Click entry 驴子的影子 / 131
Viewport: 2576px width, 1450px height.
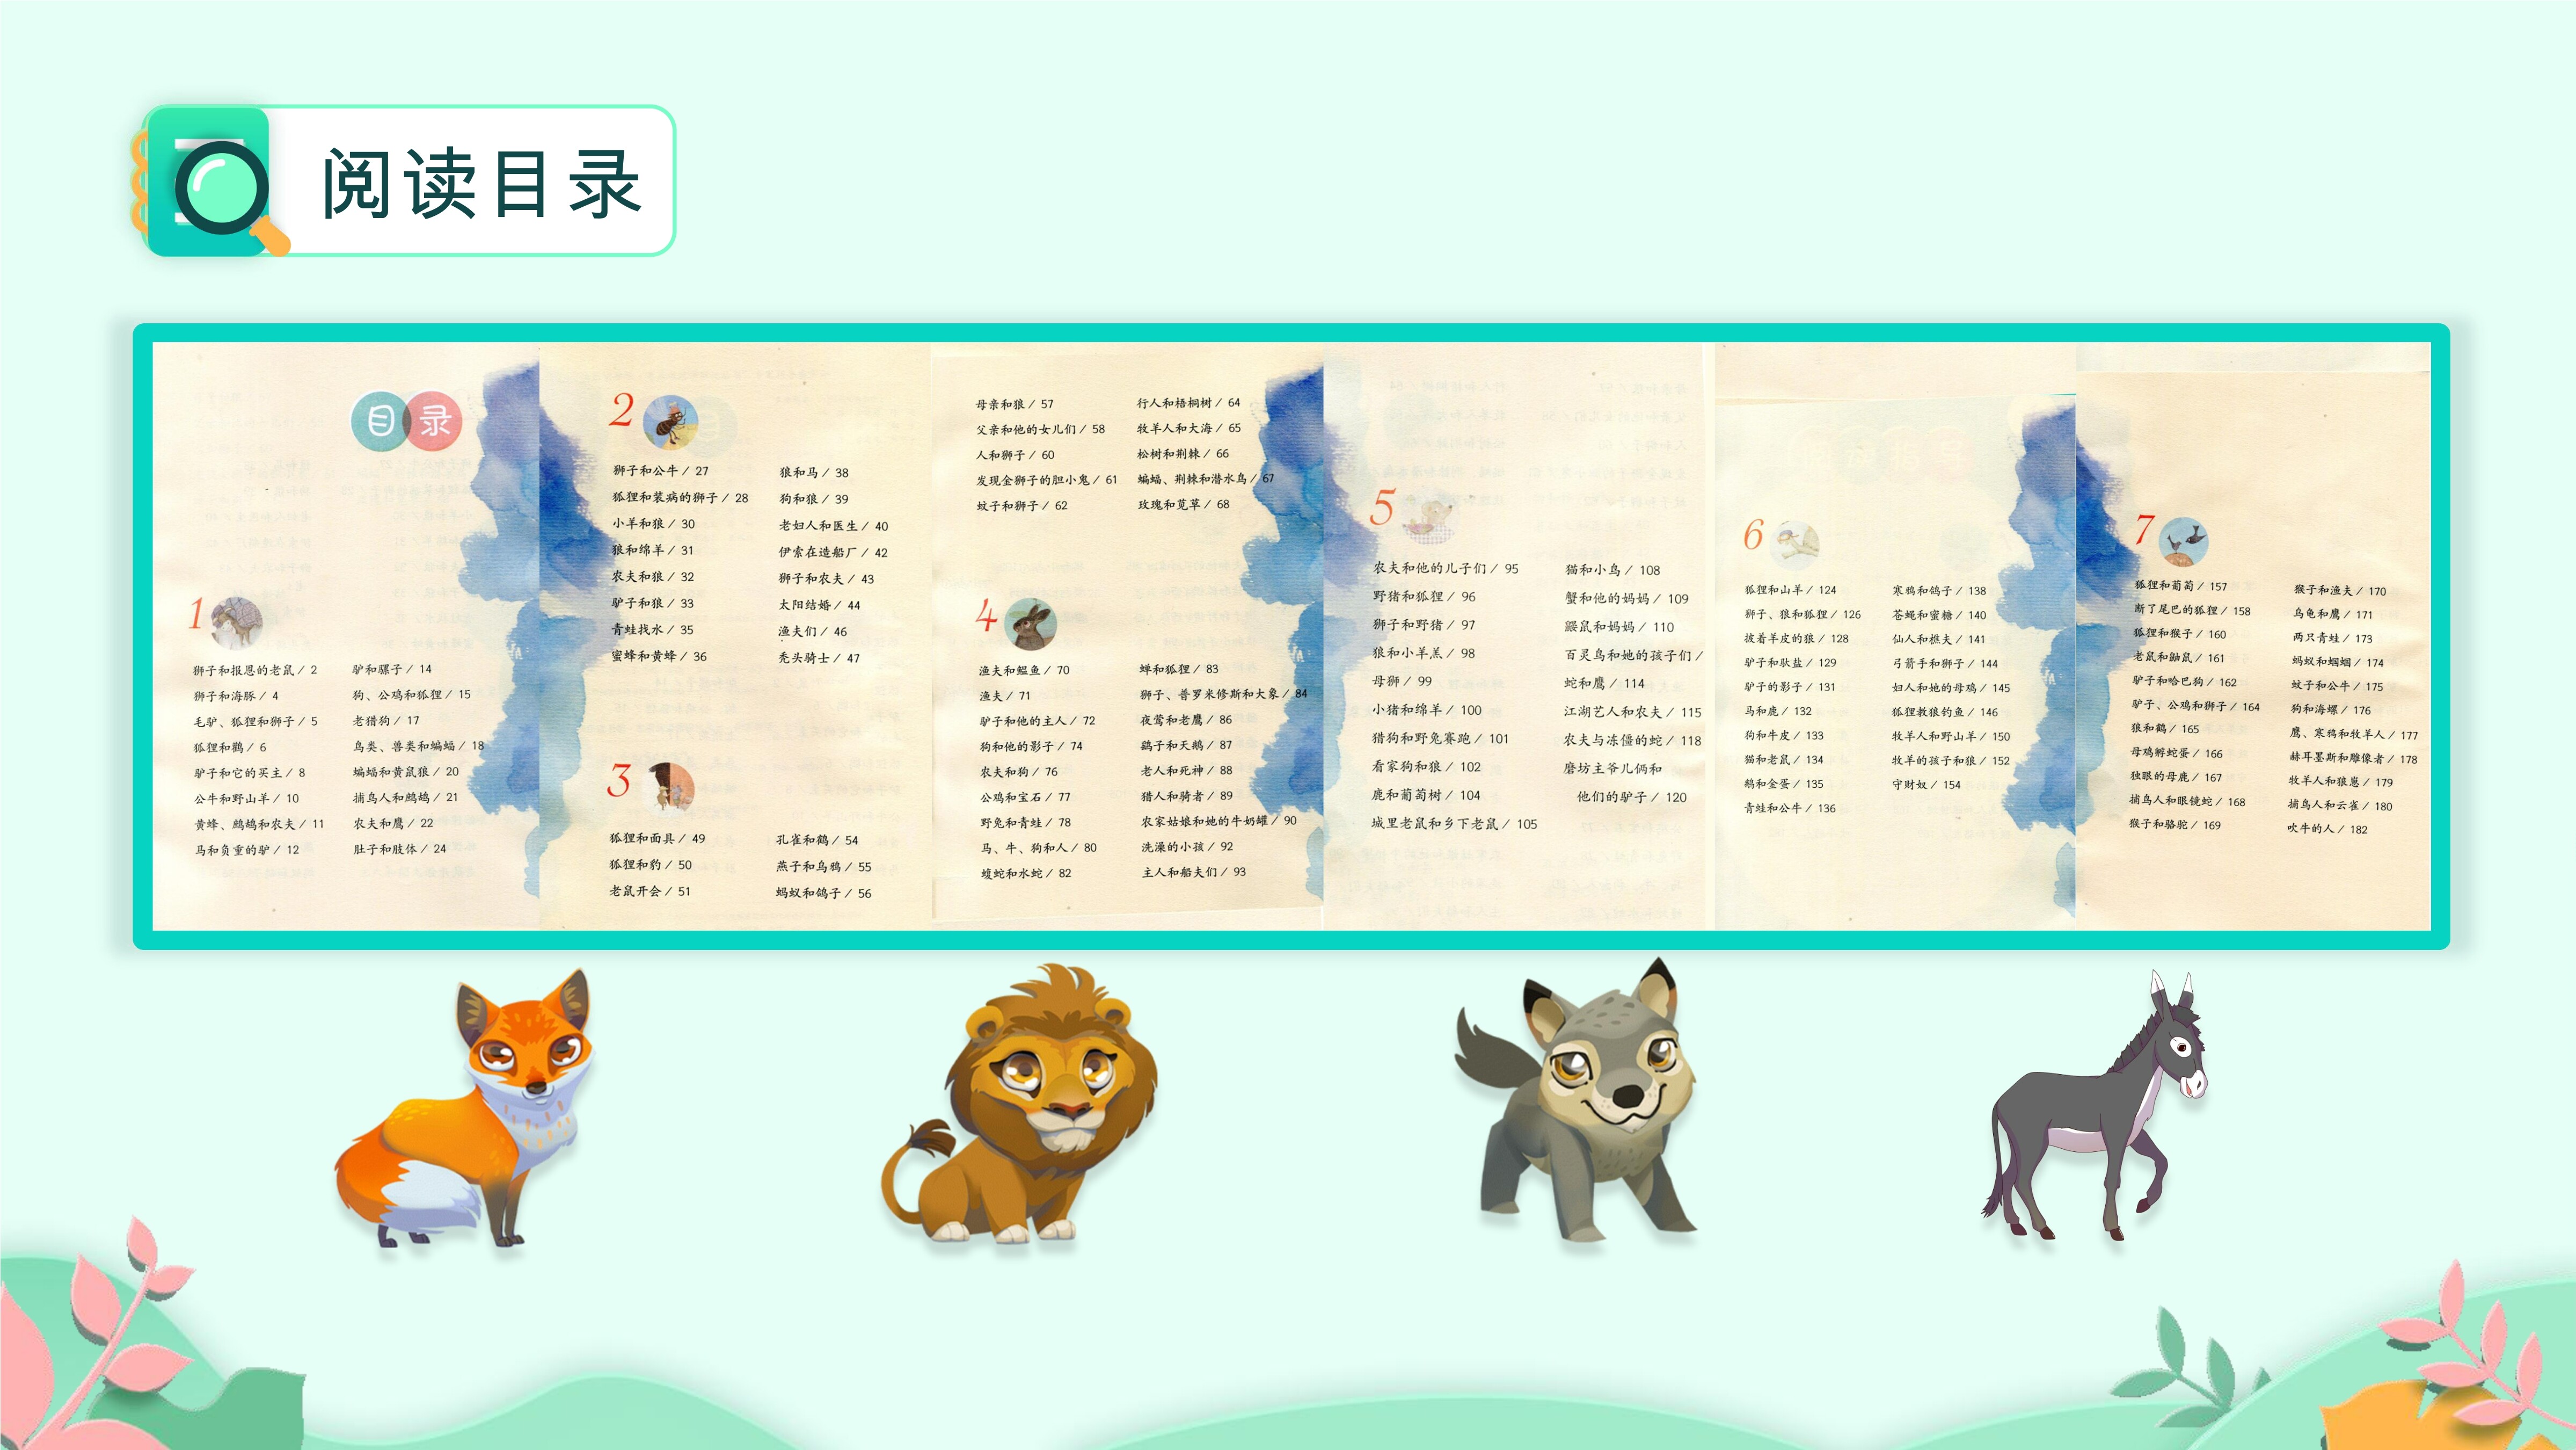[x=1789, y=687]
